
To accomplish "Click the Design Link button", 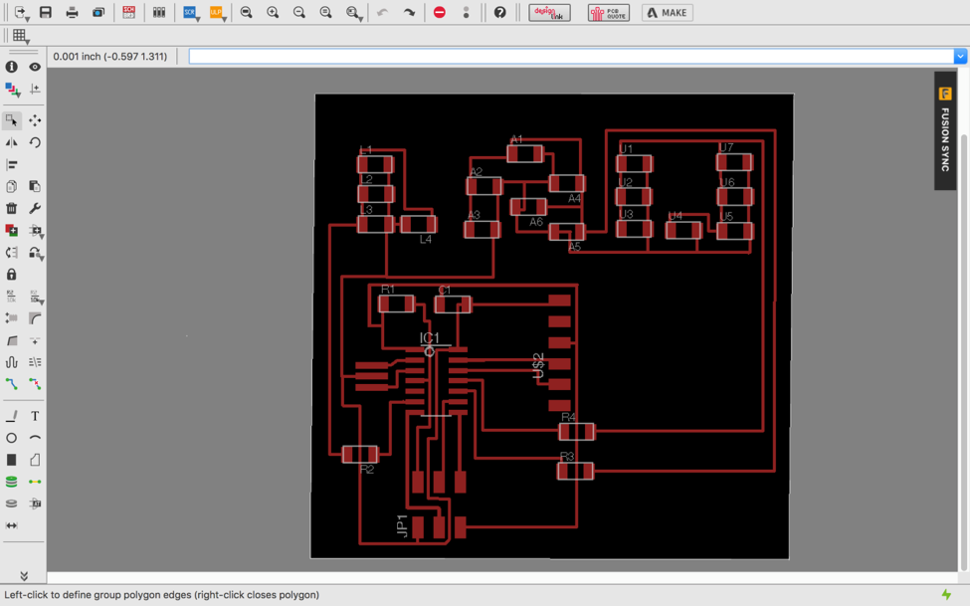I will click(x=549, y=13).
